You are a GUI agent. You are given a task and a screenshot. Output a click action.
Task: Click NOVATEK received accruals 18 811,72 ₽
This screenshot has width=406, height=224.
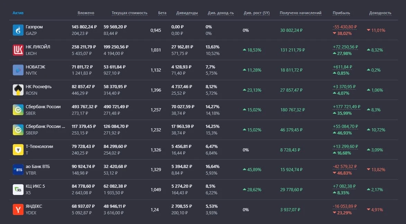tap(291, 70)
